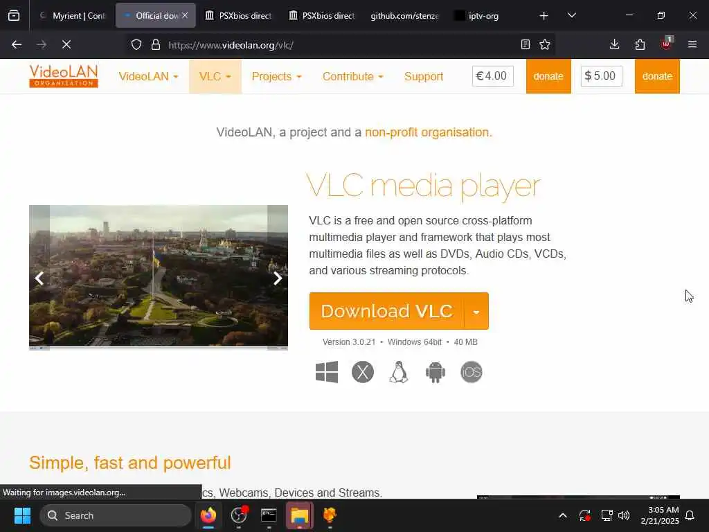The image size is (709, 532).
Task: Show next carousel slide arrow
Action: tap(278, 278)
